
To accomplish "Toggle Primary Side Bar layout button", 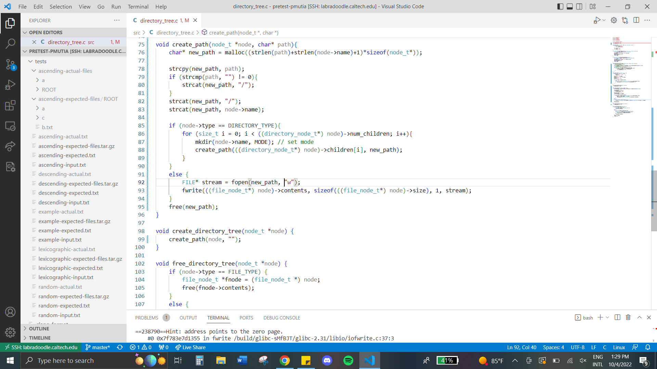I will (560, 6).
